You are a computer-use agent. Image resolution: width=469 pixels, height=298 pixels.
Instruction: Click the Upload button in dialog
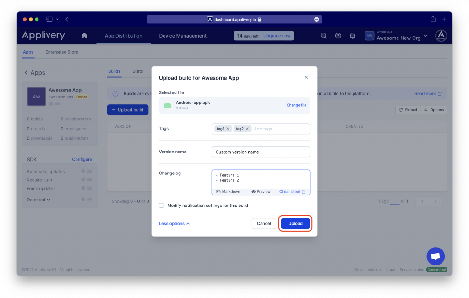295,223
